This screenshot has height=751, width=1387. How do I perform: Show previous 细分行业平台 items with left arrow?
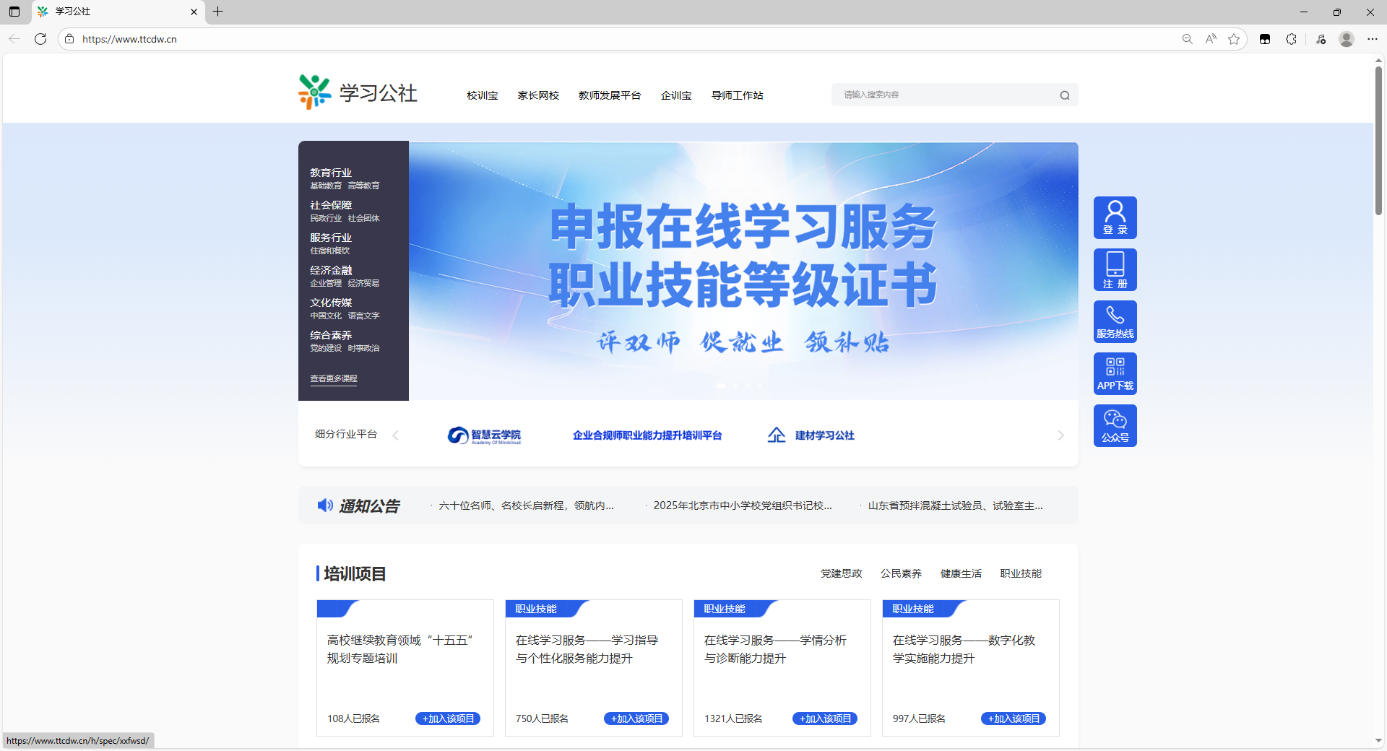[x=395, y=435]
